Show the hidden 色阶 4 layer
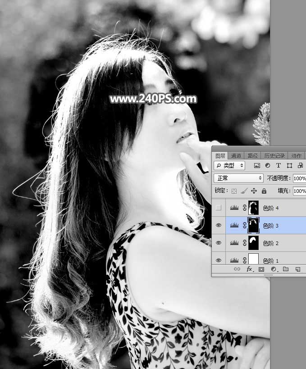This screenshot has width=306, height=369. tap(219, 208)
